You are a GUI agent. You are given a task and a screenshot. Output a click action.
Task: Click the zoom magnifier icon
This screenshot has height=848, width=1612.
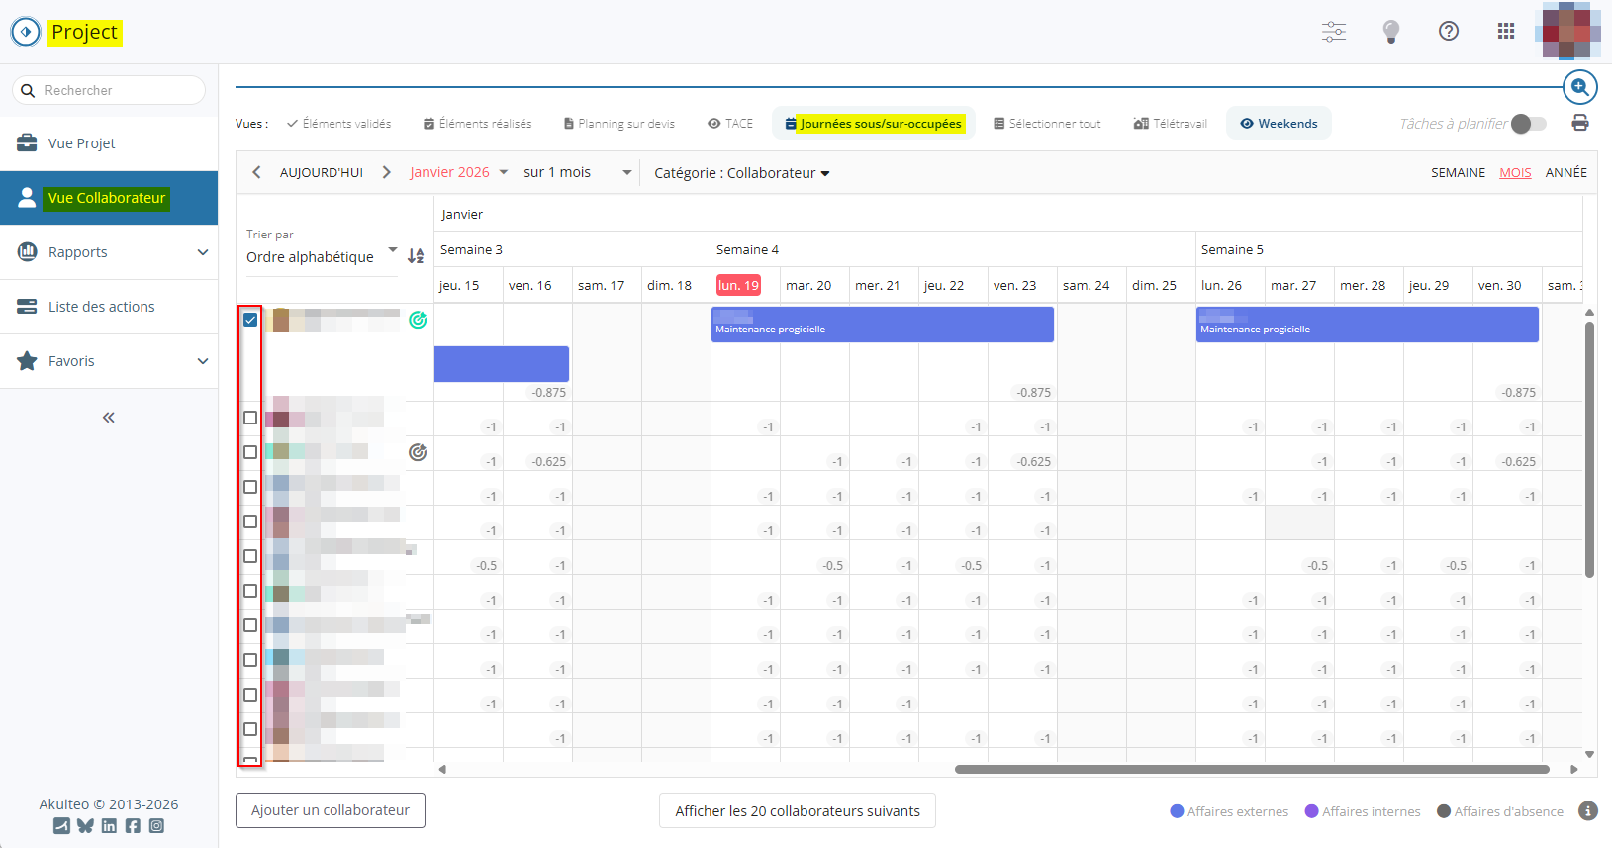[1579, 87]
